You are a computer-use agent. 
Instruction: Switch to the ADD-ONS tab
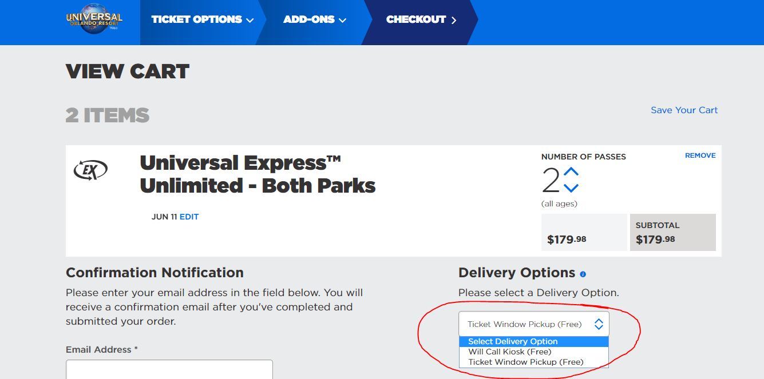click(x=309, y=19)
